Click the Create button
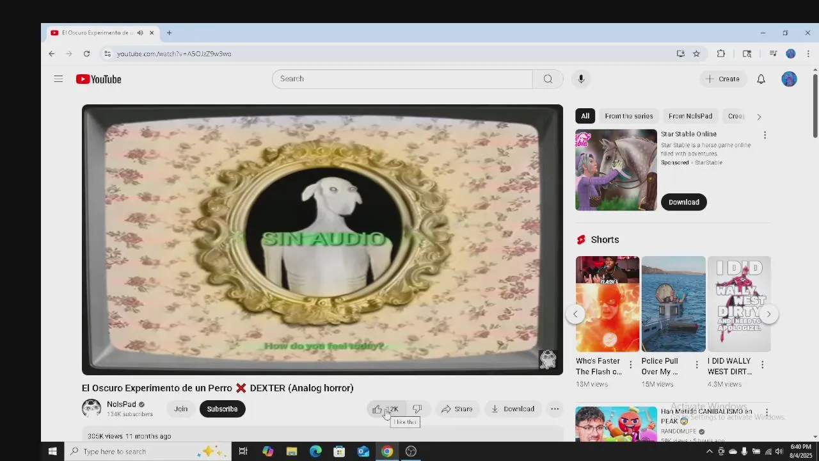 pyautogui.click(x=722, y=79)
